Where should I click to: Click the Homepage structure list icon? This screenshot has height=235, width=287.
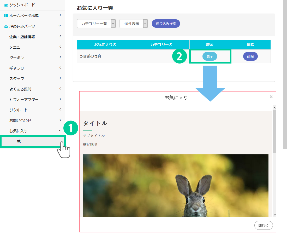[6, 16]
